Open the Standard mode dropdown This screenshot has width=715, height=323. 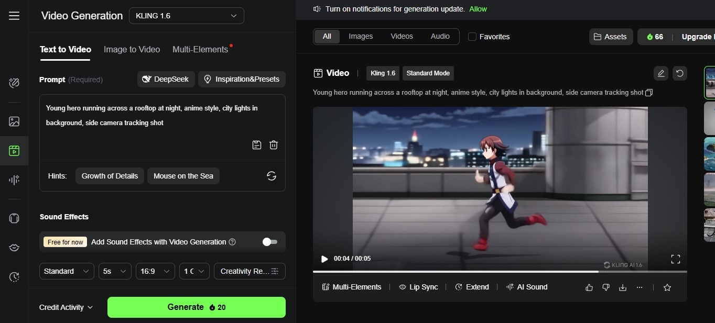click(x=67, y=271)
